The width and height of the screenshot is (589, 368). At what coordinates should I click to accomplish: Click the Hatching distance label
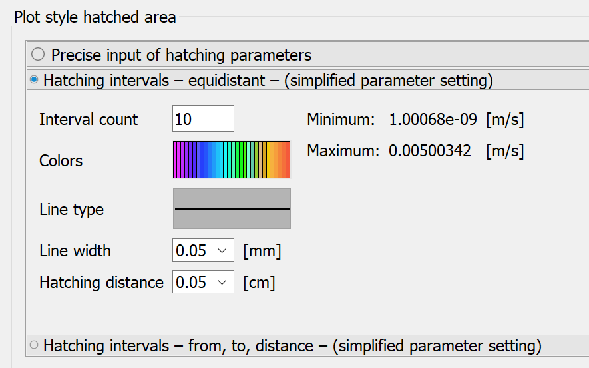click(101, 283)
